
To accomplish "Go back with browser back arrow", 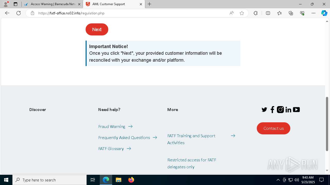I will pyautogui.click(x=7, y=13).
